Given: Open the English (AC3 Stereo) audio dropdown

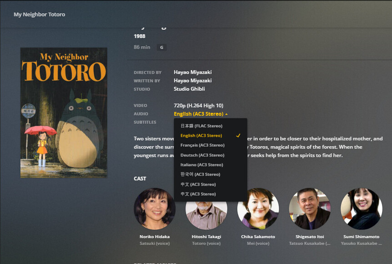Looking at the screenshot, I should 201,114.
